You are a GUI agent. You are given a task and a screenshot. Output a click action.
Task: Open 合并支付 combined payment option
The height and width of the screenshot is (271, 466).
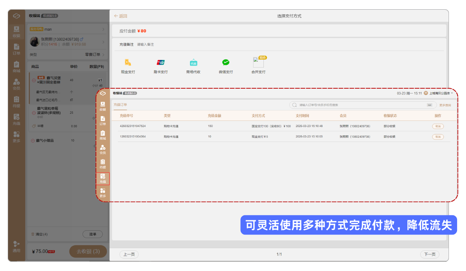point(258,63)
